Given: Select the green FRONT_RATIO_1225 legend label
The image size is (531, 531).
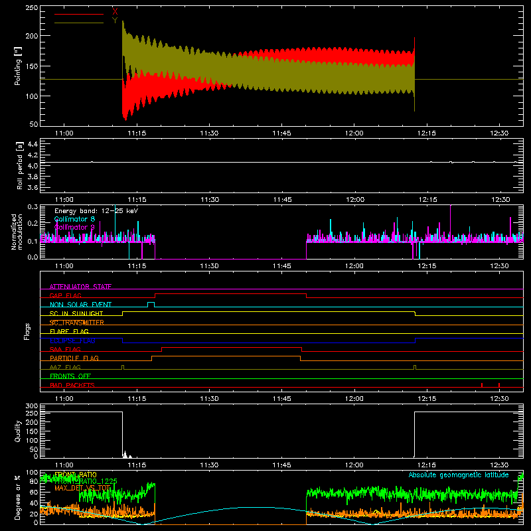Looking at the screenshot, I should 86,481.
